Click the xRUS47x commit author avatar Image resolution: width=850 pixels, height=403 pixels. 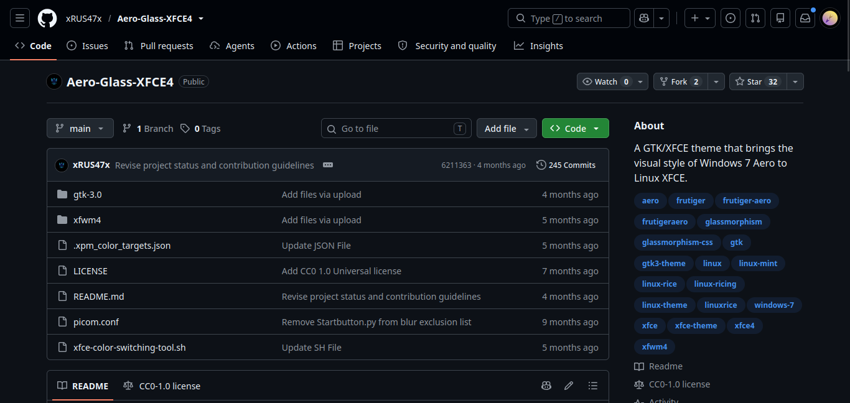[62, 165]
